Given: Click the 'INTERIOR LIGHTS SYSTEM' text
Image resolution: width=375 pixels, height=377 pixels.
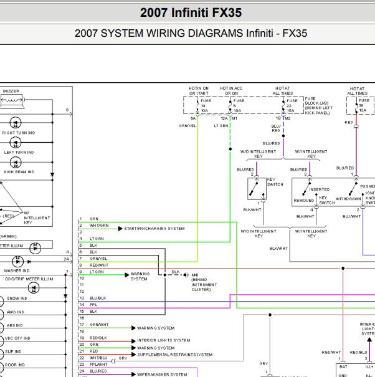Looking at the screenshot, I should (164, 340).
